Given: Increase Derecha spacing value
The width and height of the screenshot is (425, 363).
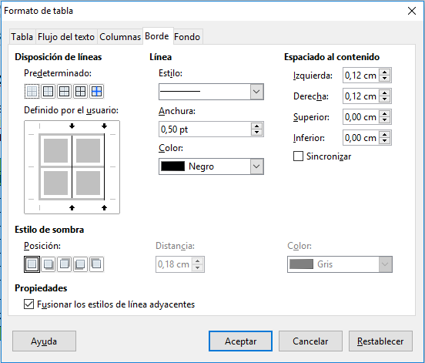Looking at the screenshot, I should point(385,92).
